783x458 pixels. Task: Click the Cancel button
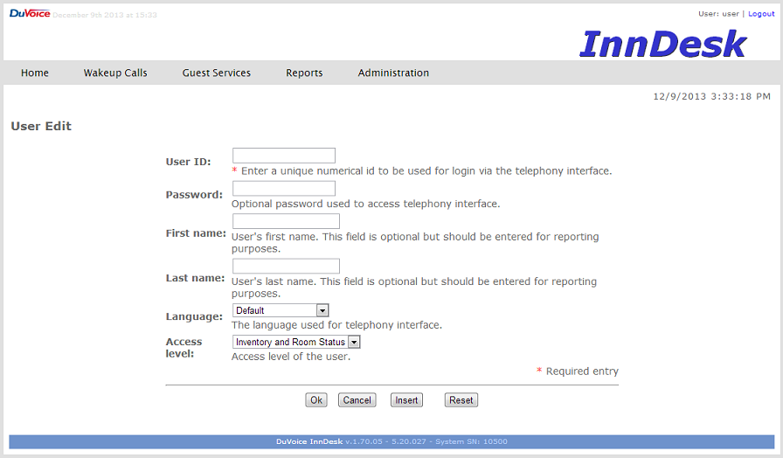tap(357, 400)
